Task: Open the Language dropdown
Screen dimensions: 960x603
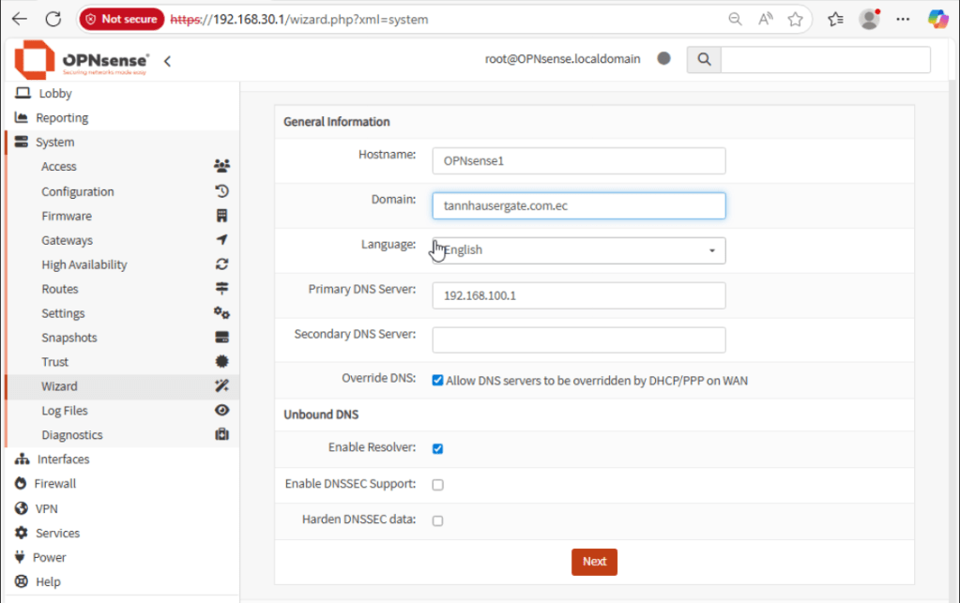Action: (x=579, y=250)
